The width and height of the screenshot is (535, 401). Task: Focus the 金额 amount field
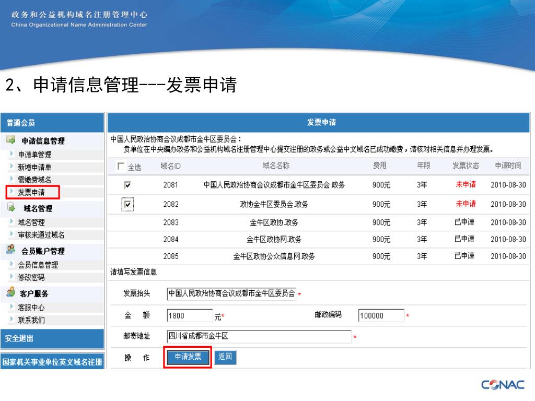190,315
